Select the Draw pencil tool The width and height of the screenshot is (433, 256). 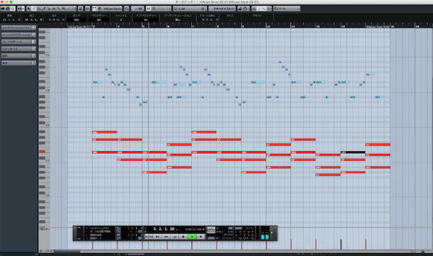click(x=34, y=9)
